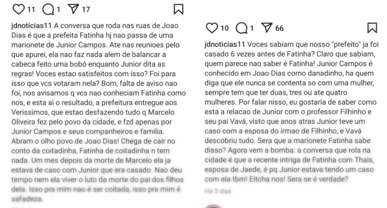
Task: Click the 'Há 3 dias' timestamp
Action: [218, 191]
